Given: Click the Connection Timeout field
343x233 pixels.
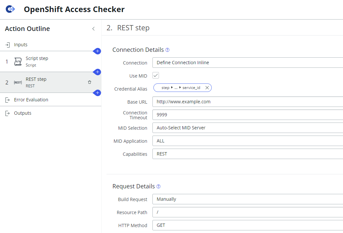Looking at the screenshot, I should [248, 115].
